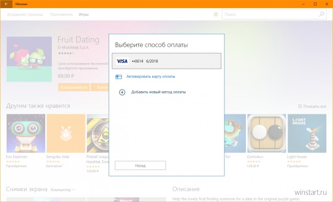Expand the Компьютер screenshots dropdown

tap(63, 190)
